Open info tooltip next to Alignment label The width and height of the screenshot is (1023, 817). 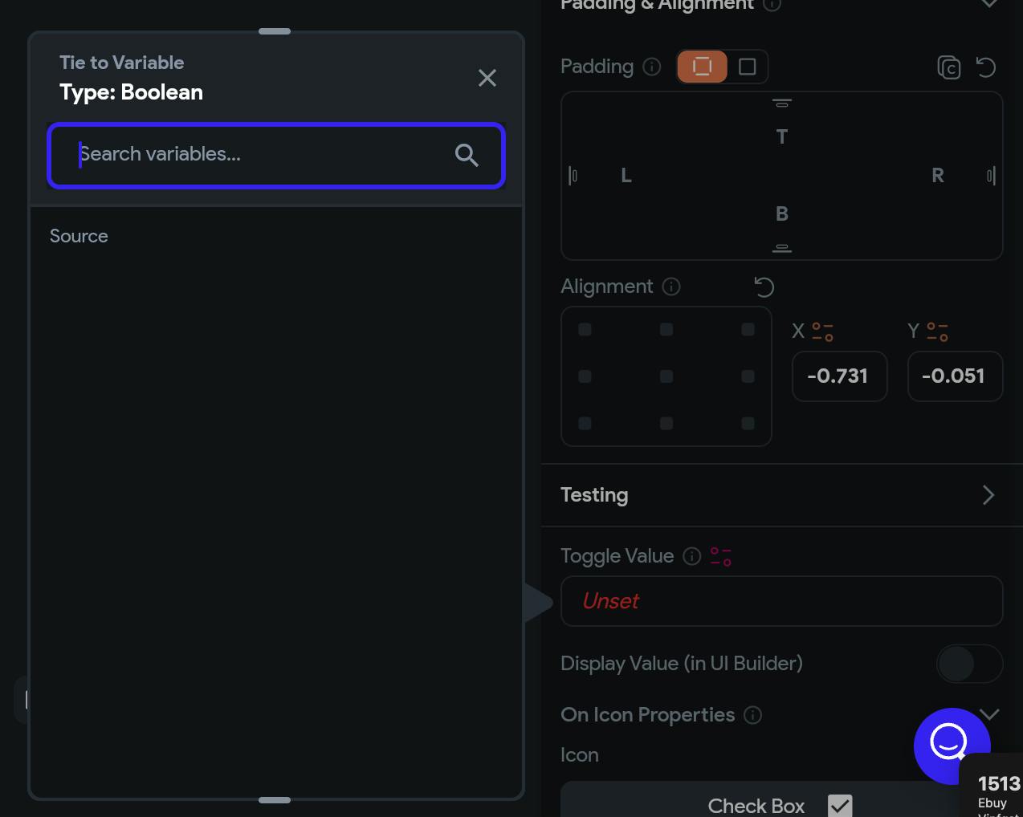point(671,287)
